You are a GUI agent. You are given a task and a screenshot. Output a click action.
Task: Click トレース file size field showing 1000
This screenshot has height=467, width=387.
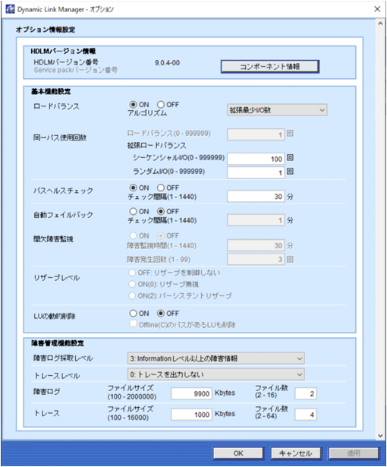coord(191,415)
